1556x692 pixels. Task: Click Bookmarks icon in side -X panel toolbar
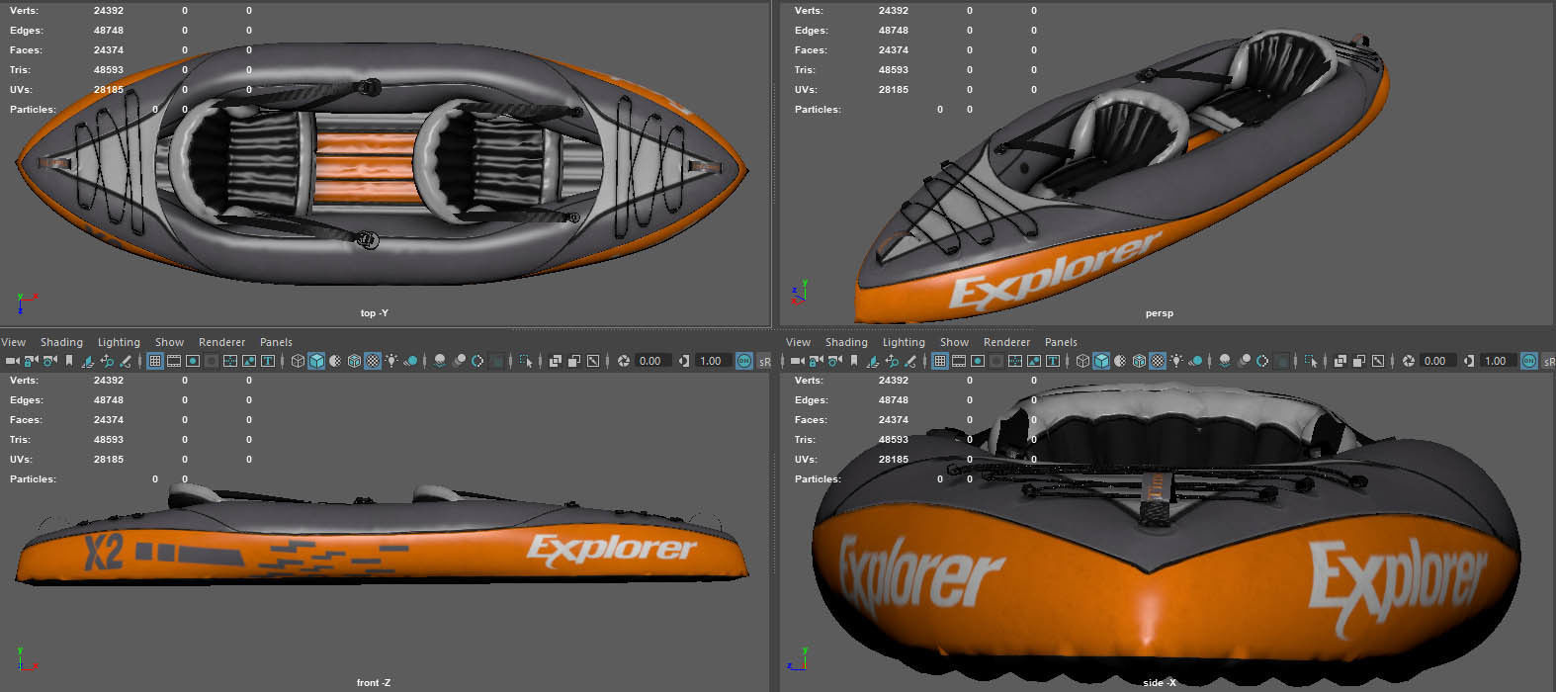point(854,361)
